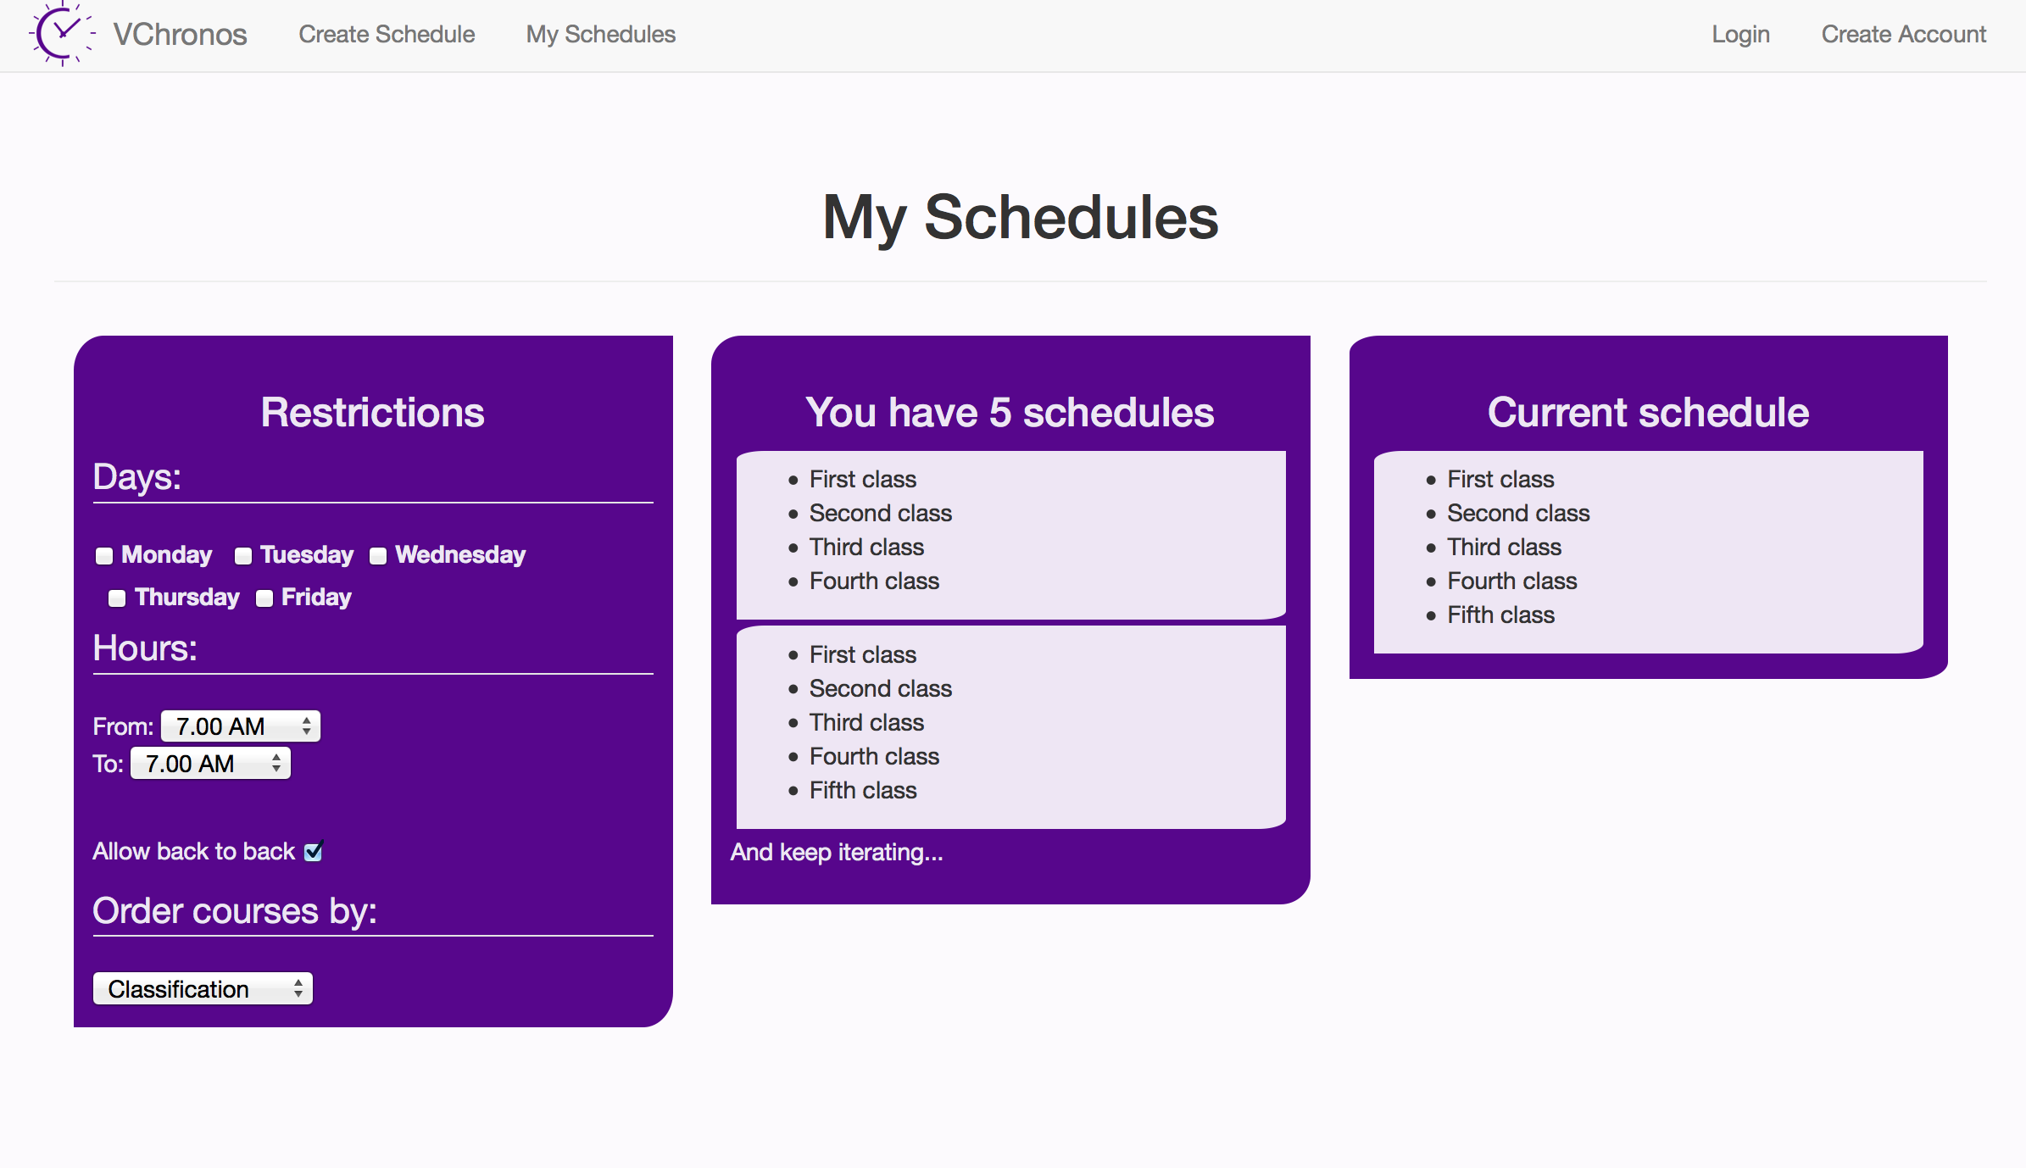Check the Tuesday day restriction
Viewport: 2026px width, 1168px height.
pyautogui.click(x=243, y=556)
